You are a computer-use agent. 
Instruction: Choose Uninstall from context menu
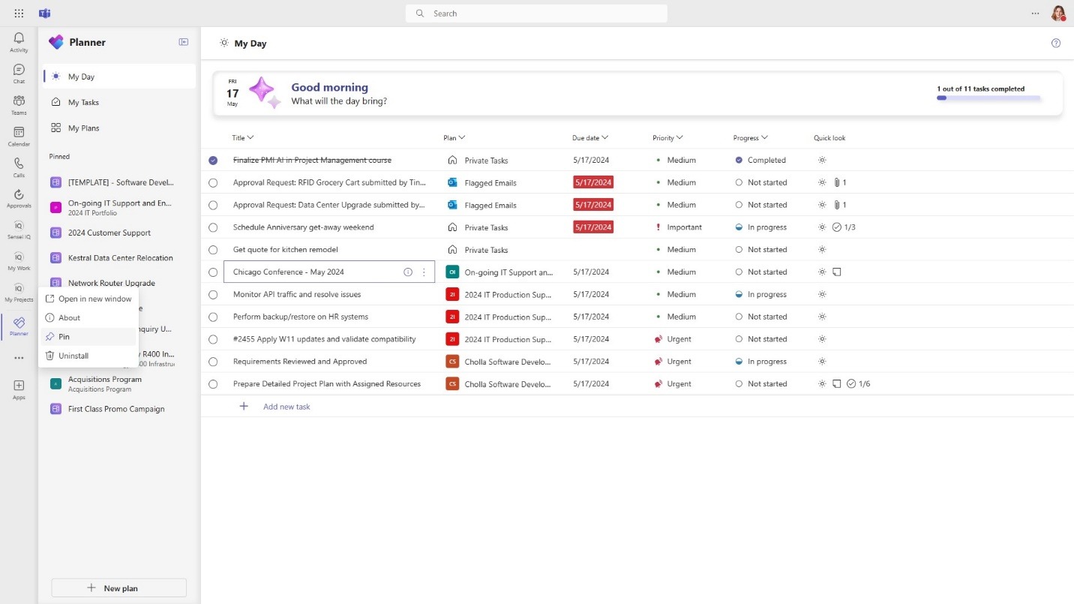(x=88, y=356)
